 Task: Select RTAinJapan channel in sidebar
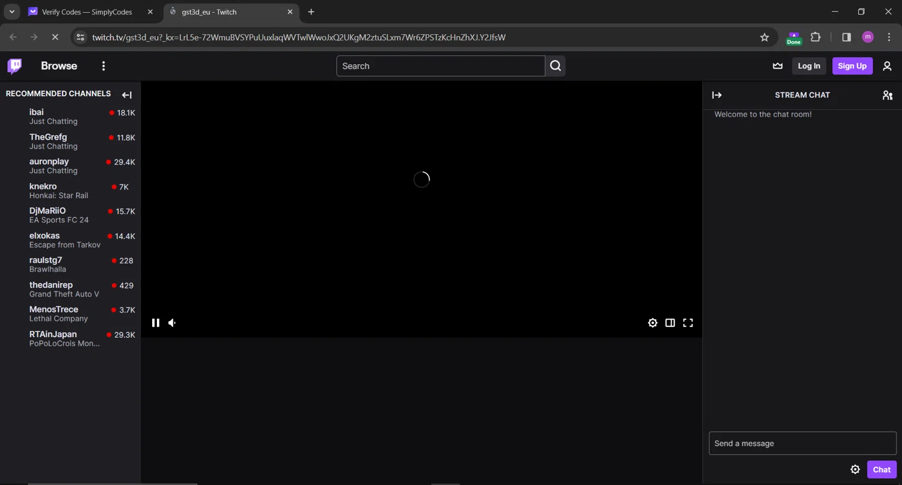click(70, 338)
